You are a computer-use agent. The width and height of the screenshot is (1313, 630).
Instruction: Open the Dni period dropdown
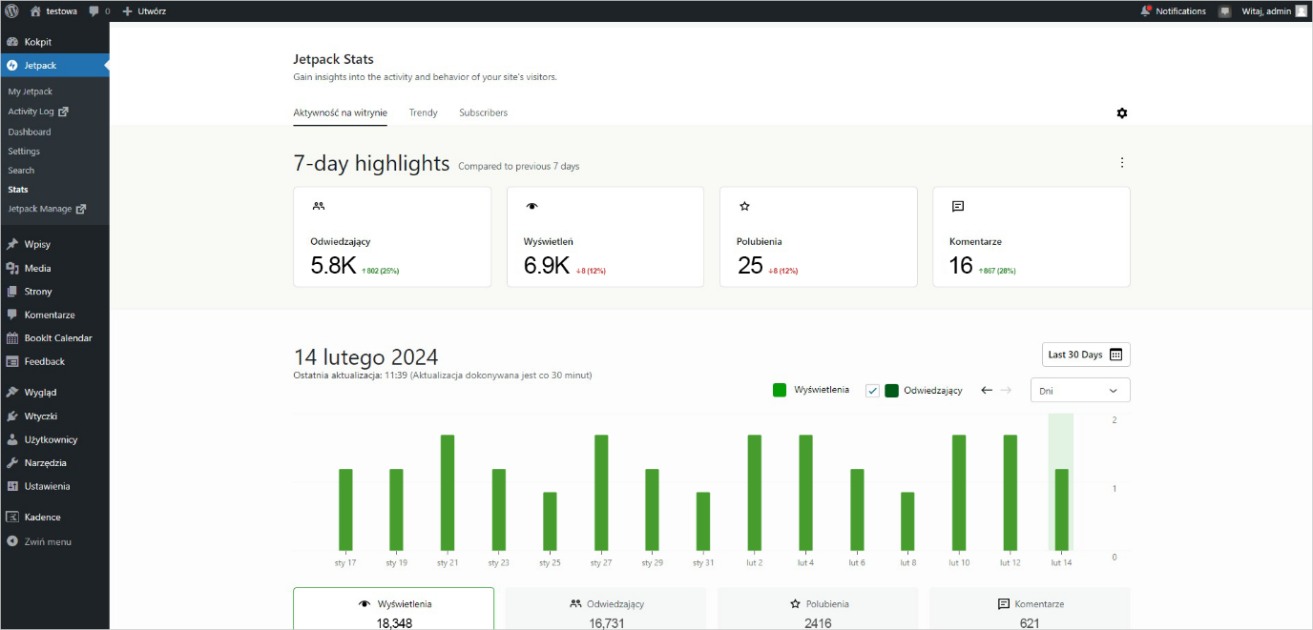pos(1080,391)
